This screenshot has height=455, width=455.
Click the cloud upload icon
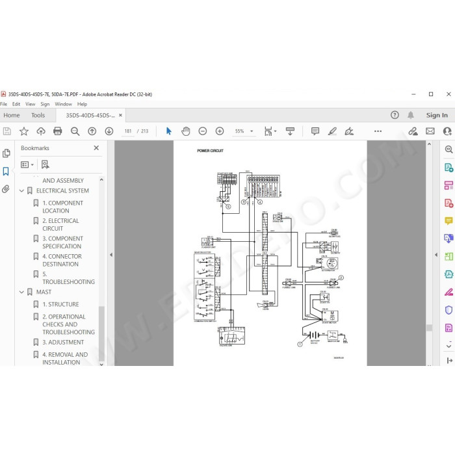[41, 131]
